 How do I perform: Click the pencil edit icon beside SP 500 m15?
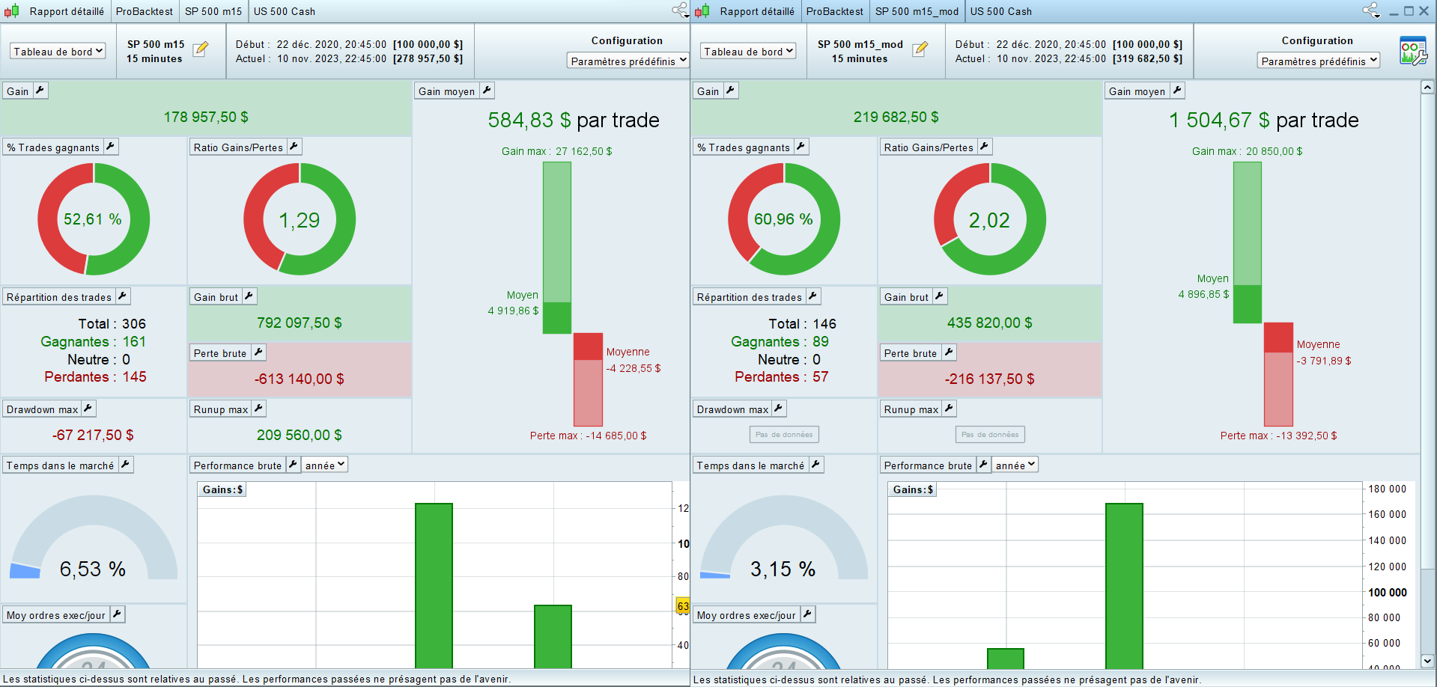[201, 49]
